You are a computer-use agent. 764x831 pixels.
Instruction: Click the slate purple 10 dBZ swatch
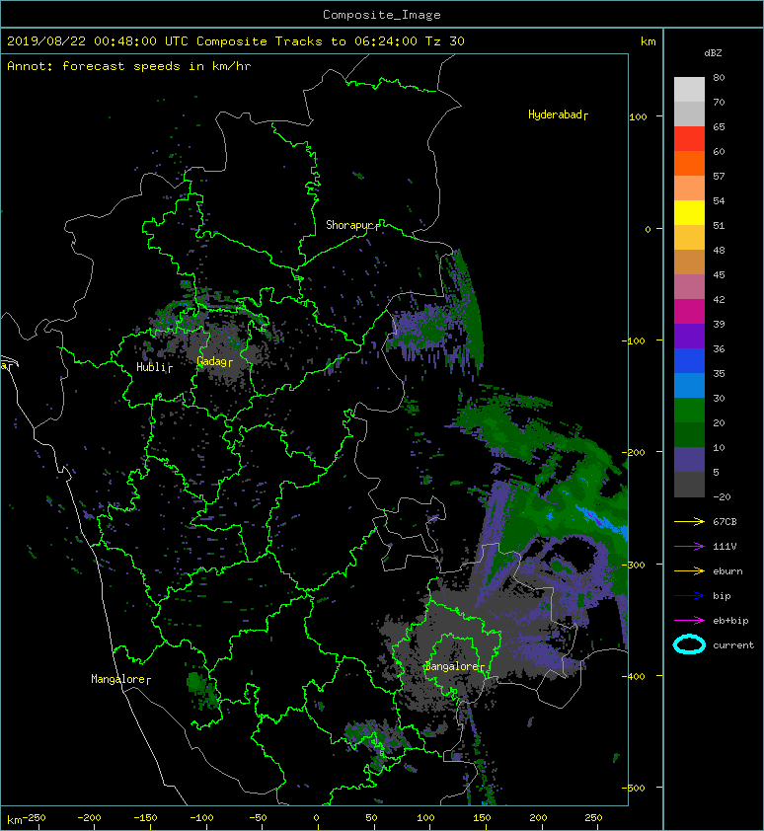[x=689, y=460]
